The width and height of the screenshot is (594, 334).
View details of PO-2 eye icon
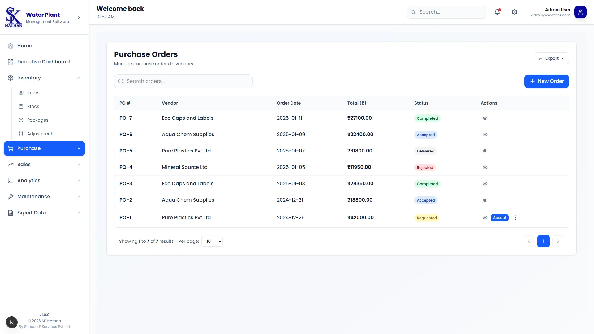[x=485, y=200]
